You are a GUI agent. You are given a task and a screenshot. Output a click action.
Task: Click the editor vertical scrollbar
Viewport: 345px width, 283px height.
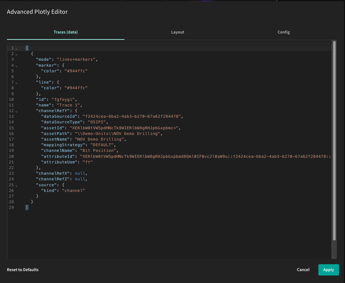(334, 141)
